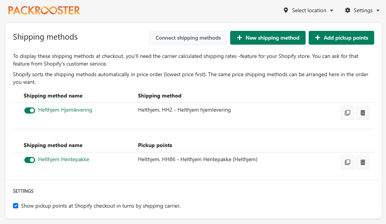Click the location pin icon
This screenshot has height=224, width=386.
pos(286,10)
